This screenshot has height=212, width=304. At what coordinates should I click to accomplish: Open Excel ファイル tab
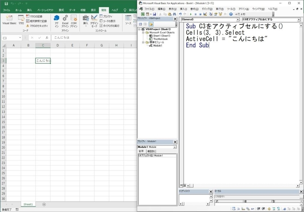click(x=6, y=10)
